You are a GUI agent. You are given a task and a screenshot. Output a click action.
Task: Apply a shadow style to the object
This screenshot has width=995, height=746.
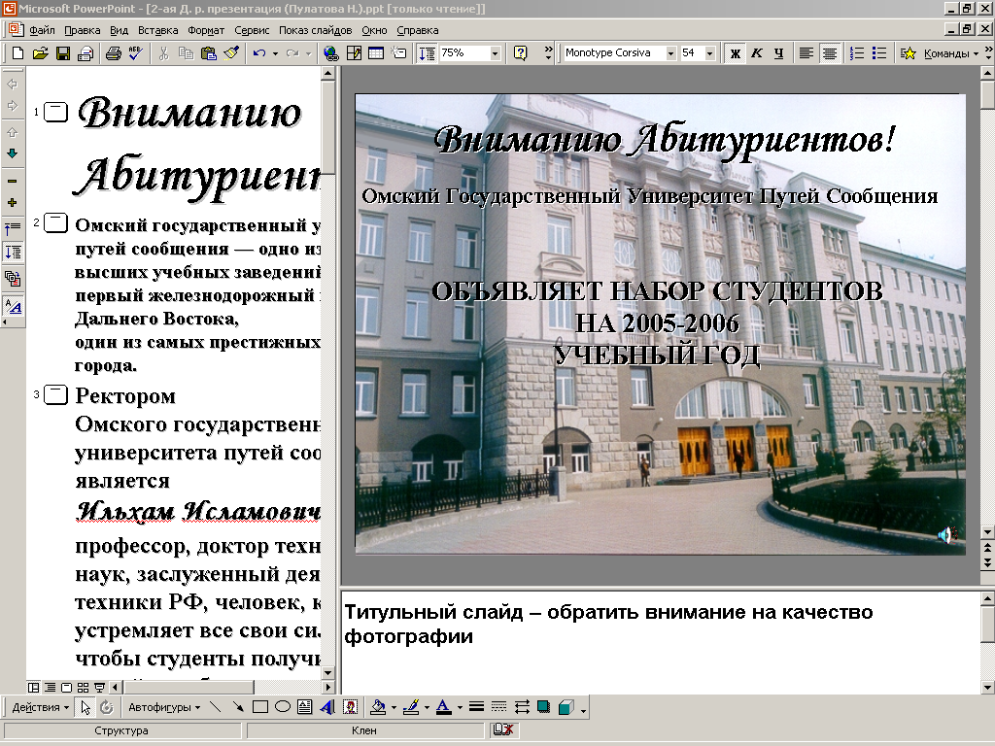click(x=544, y=707)
